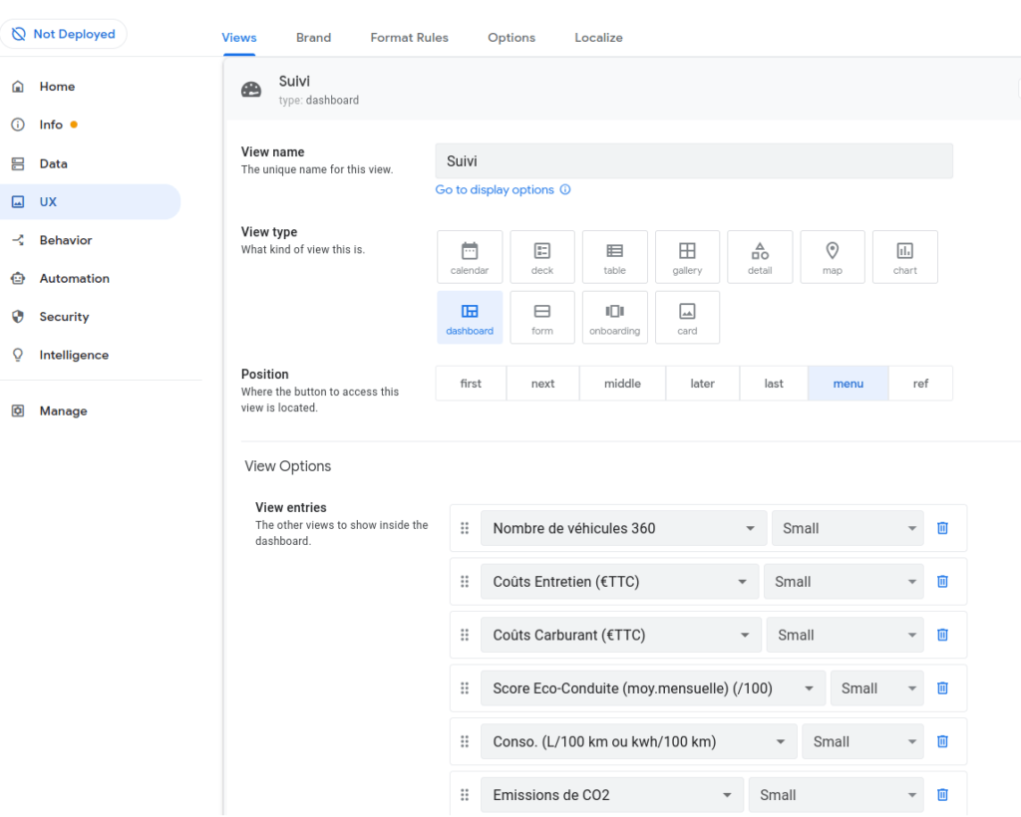Open the Emissions de CO2 view dropdown
1021x817 pixels.
pyautogui.click(x=612, y=795)
